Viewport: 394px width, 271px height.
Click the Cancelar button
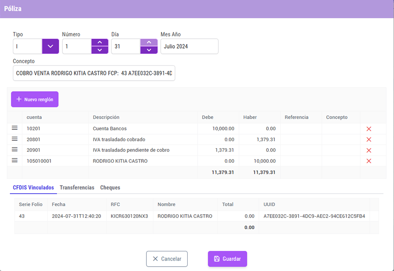pos(167,259)
